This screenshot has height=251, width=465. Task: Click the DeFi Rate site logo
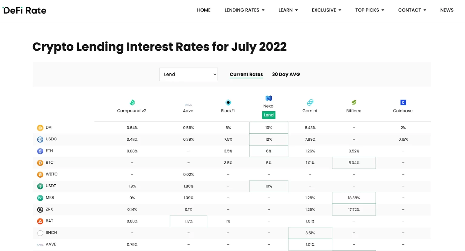(25, 11)
